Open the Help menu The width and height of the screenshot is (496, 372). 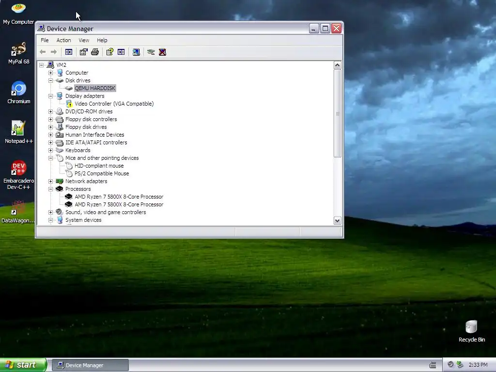(x=102, y=40)
